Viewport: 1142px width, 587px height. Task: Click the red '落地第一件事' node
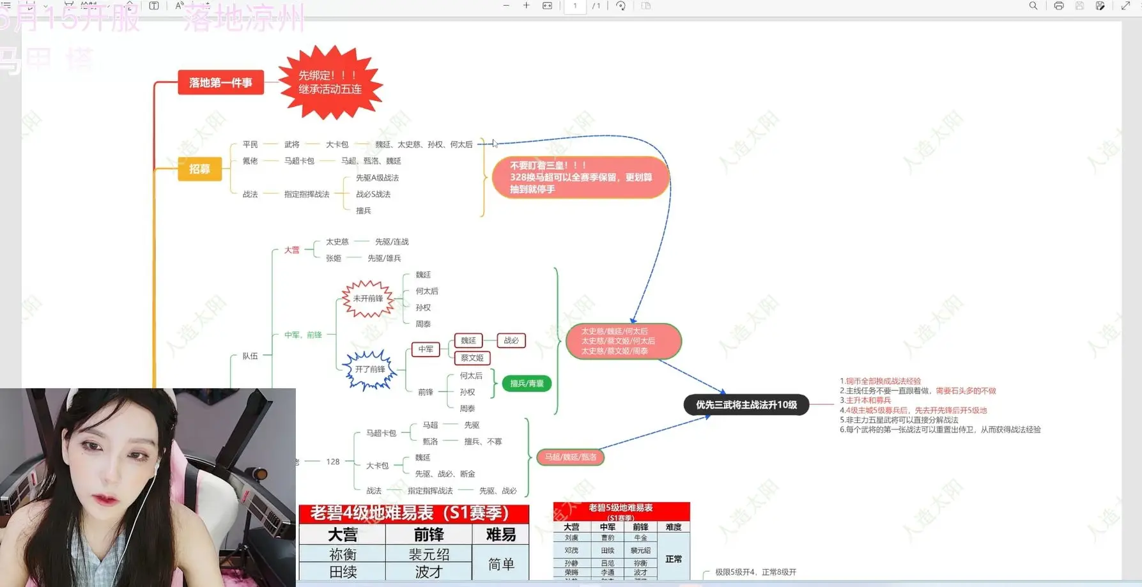220,83
